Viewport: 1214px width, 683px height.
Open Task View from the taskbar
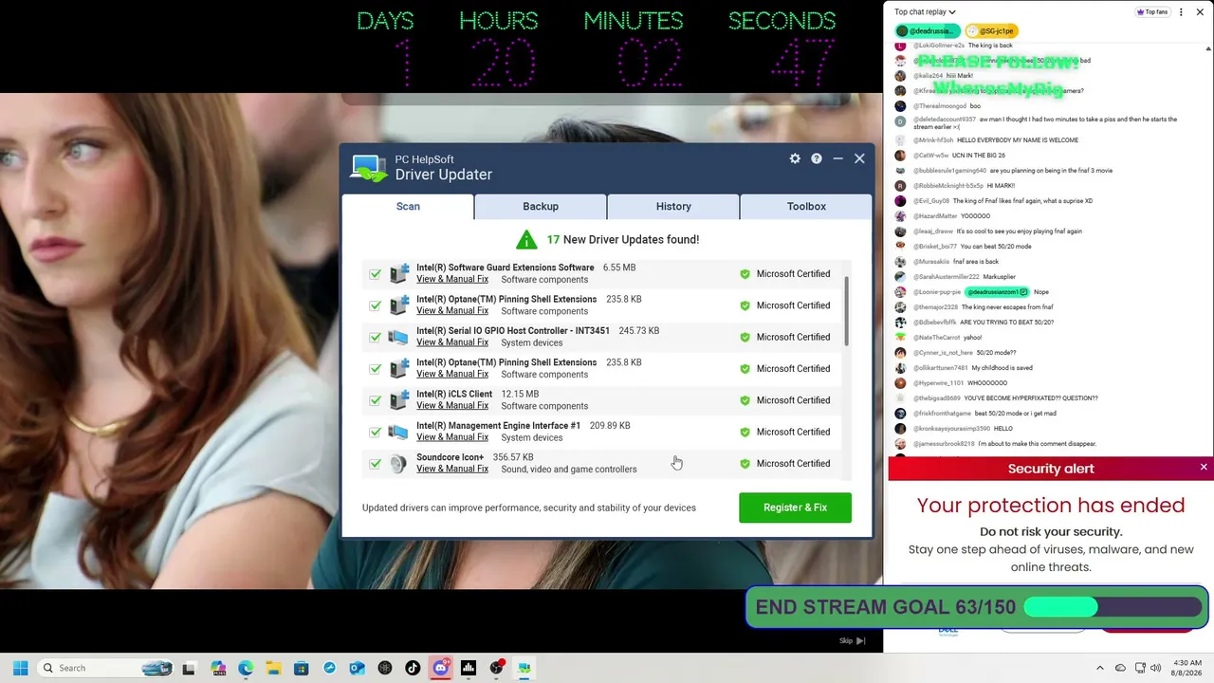(x=189, y=668)
